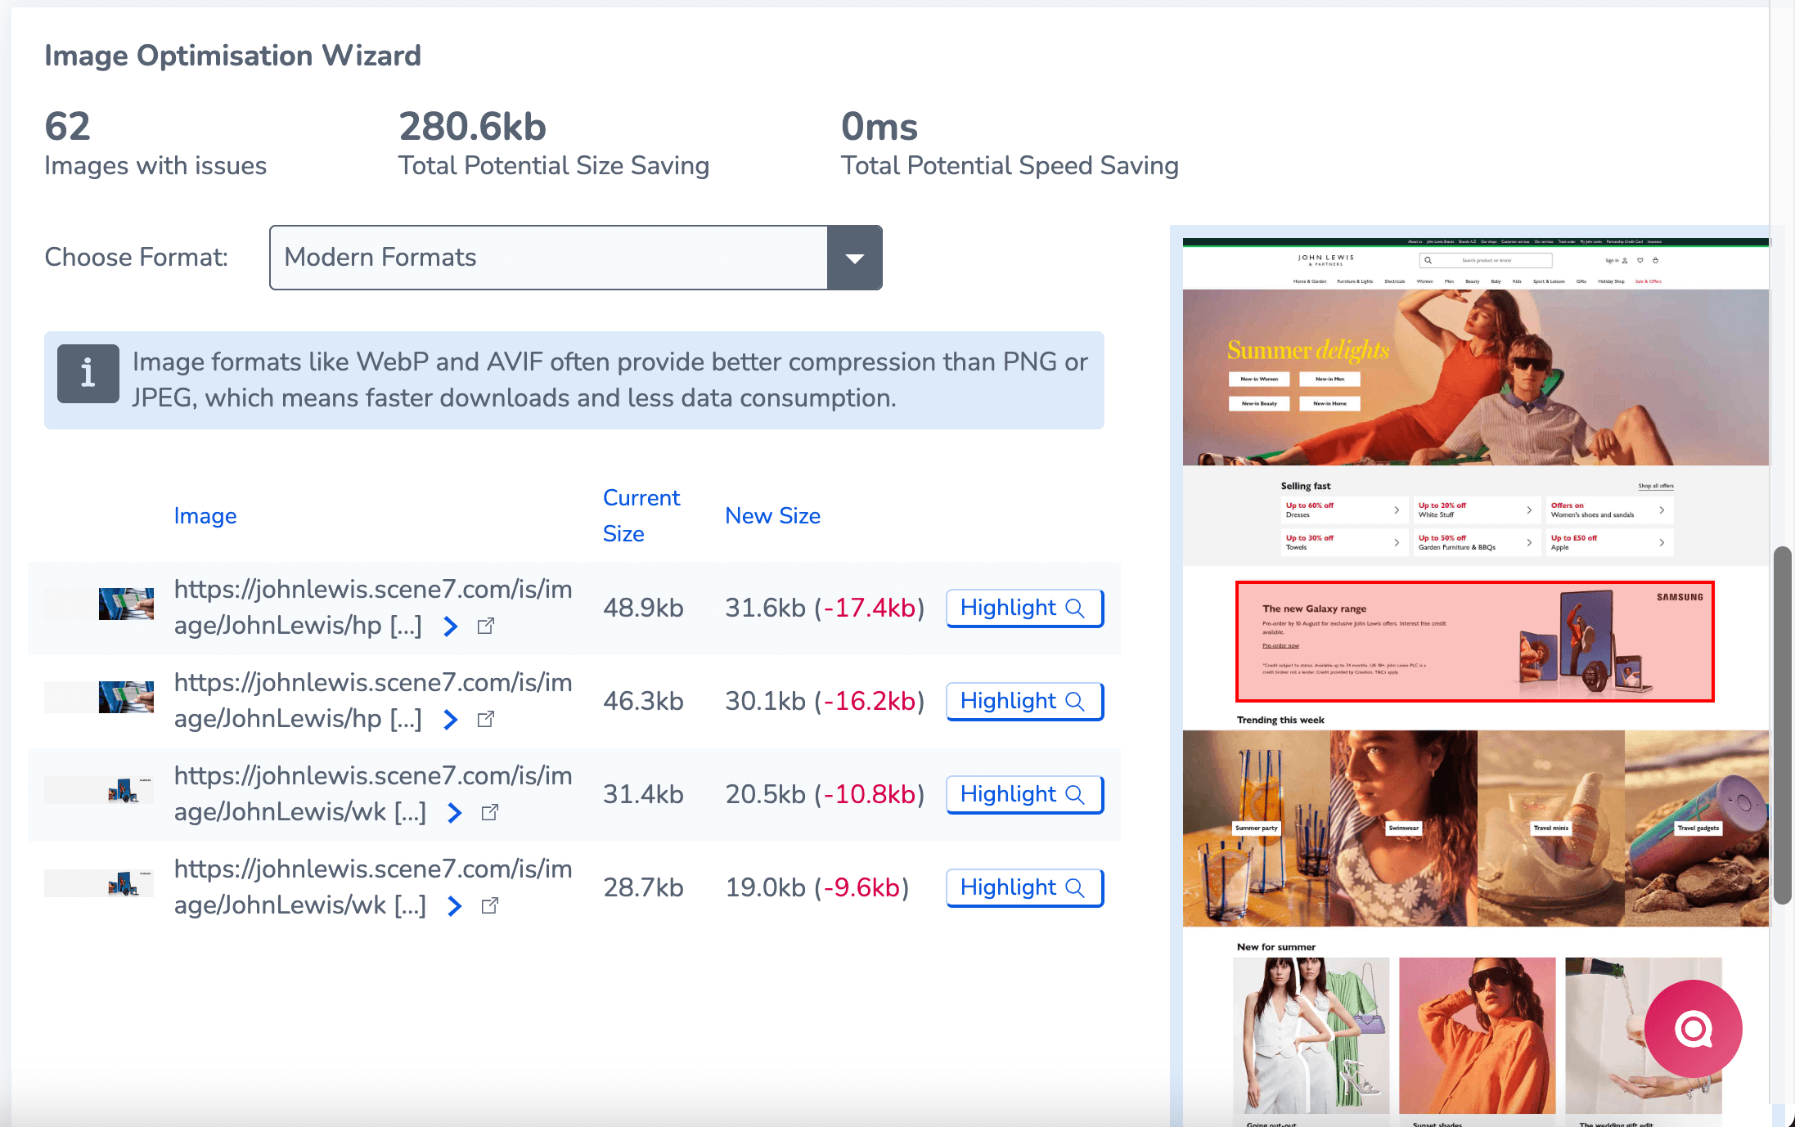Viewport: 1795px width, 1127px height.
Task: Open the Choose Format dropdown arrow
Action: [x=854, y=258]
